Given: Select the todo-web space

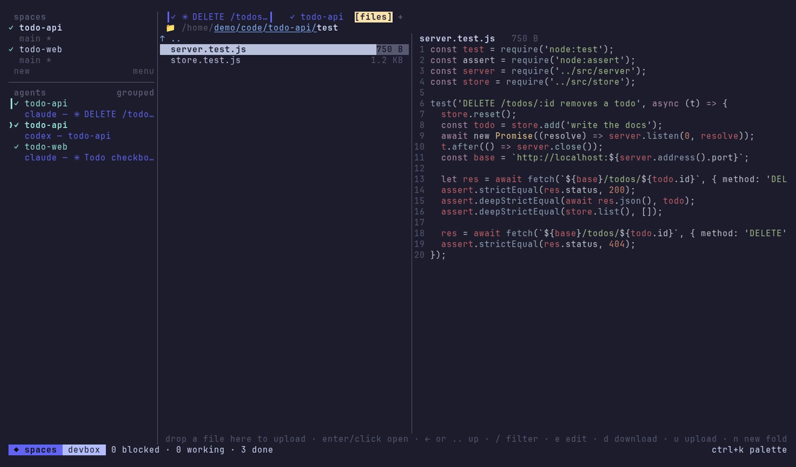Looking at the screenshot, I should pyautogui.click(x=40, y=49).
